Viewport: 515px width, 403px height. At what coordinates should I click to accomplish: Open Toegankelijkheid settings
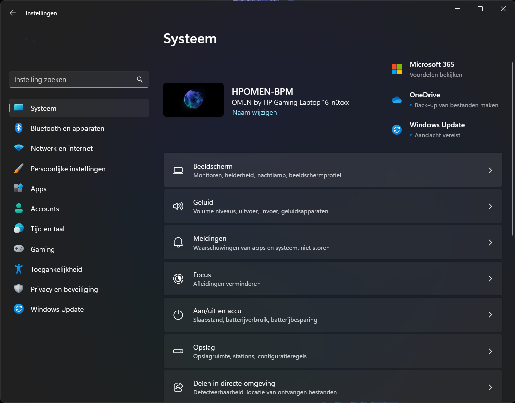click(x=79, y=269)
